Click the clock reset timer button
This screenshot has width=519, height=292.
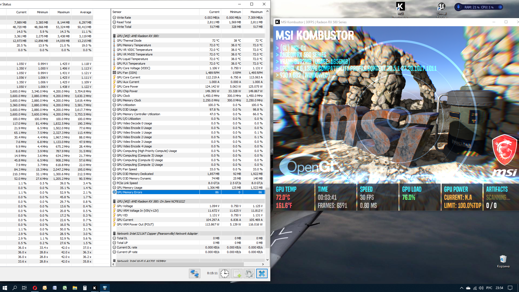coord(224,273)
